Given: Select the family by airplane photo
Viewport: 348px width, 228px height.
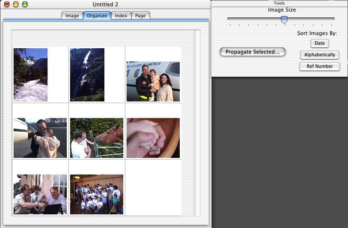Looking at the screenshot, I should 153,82.
